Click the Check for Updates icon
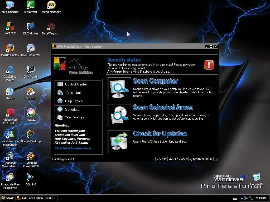This screenshot has width=270, height=202. [119, 141]
